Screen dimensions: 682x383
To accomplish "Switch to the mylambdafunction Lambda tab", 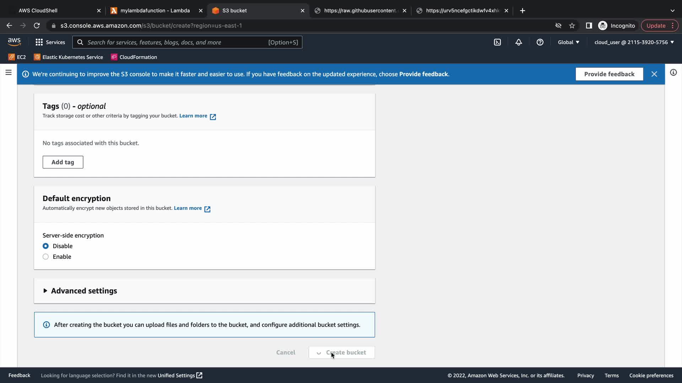I will 155,11.
